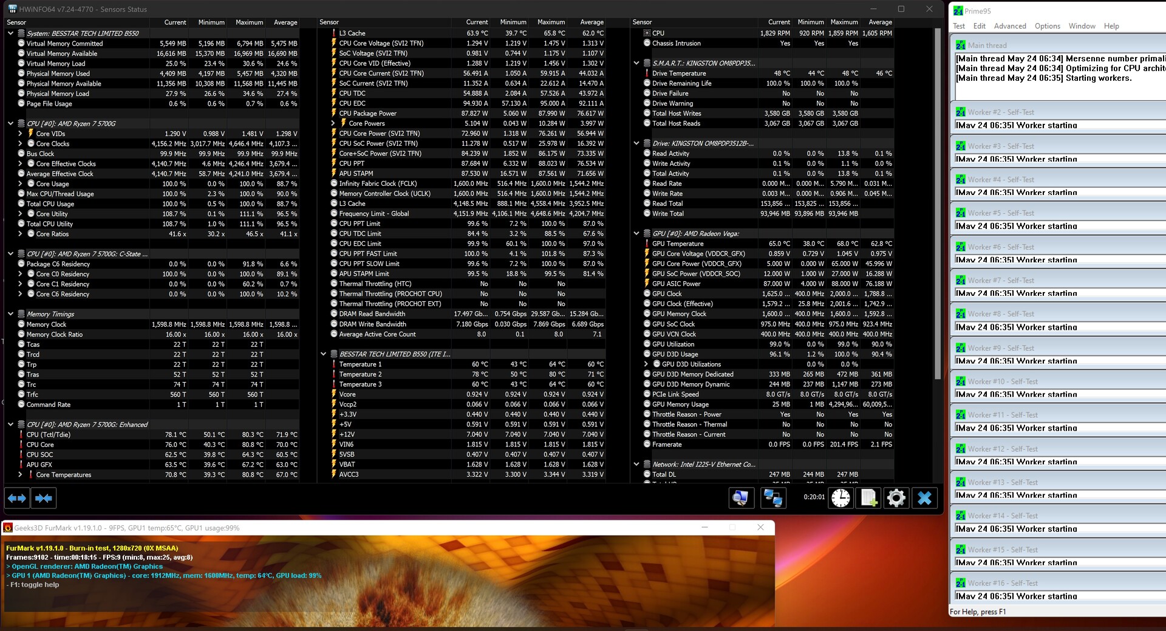Open the HWiNFO remote monitor icon with magnifier
The width and height of the screenshot is (1166, 631).
741,498
